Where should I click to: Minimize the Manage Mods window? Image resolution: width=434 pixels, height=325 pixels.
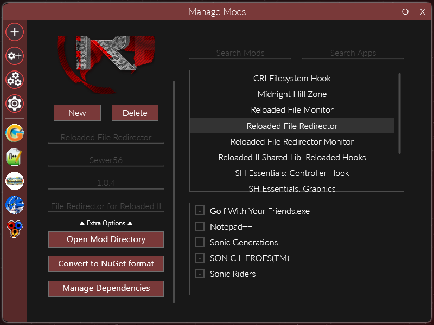pos(388,12)
